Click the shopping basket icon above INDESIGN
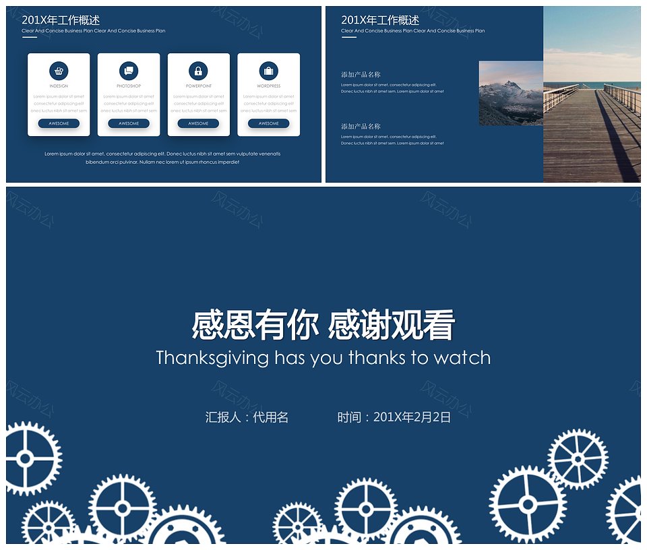Image resolution: width=647 pixels, height=550 pixels. click(59, 71)
